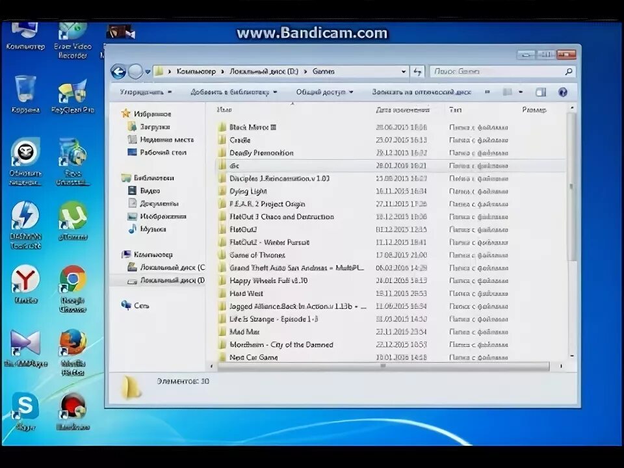Select the Hard West folder

pyautogui.click(x=246, y=293)
